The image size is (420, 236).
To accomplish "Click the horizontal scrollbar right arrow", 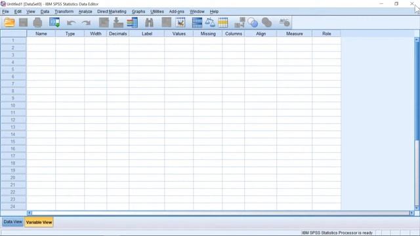I will pyautogui.click(x=411, y=213).
